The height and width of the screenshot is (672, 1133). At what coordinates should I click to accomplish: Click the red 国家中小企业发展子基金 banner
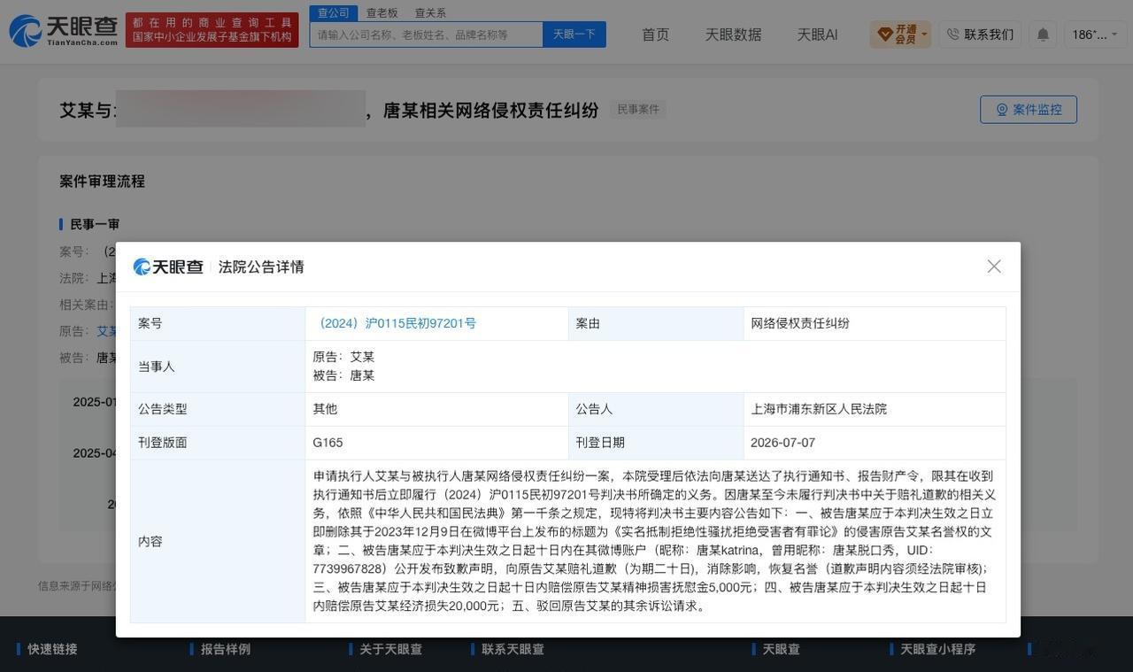click(x=212, y=30)
